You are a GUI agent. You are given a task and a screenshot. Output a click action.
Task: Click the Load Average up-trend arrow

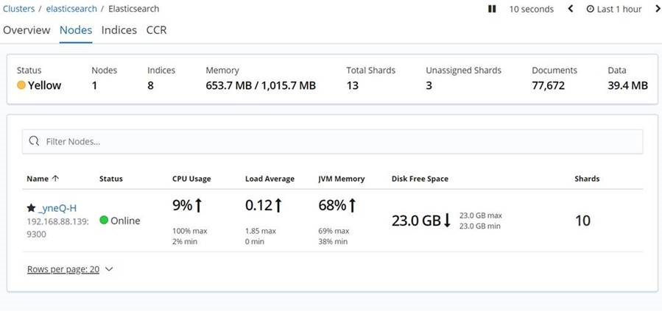278,206
